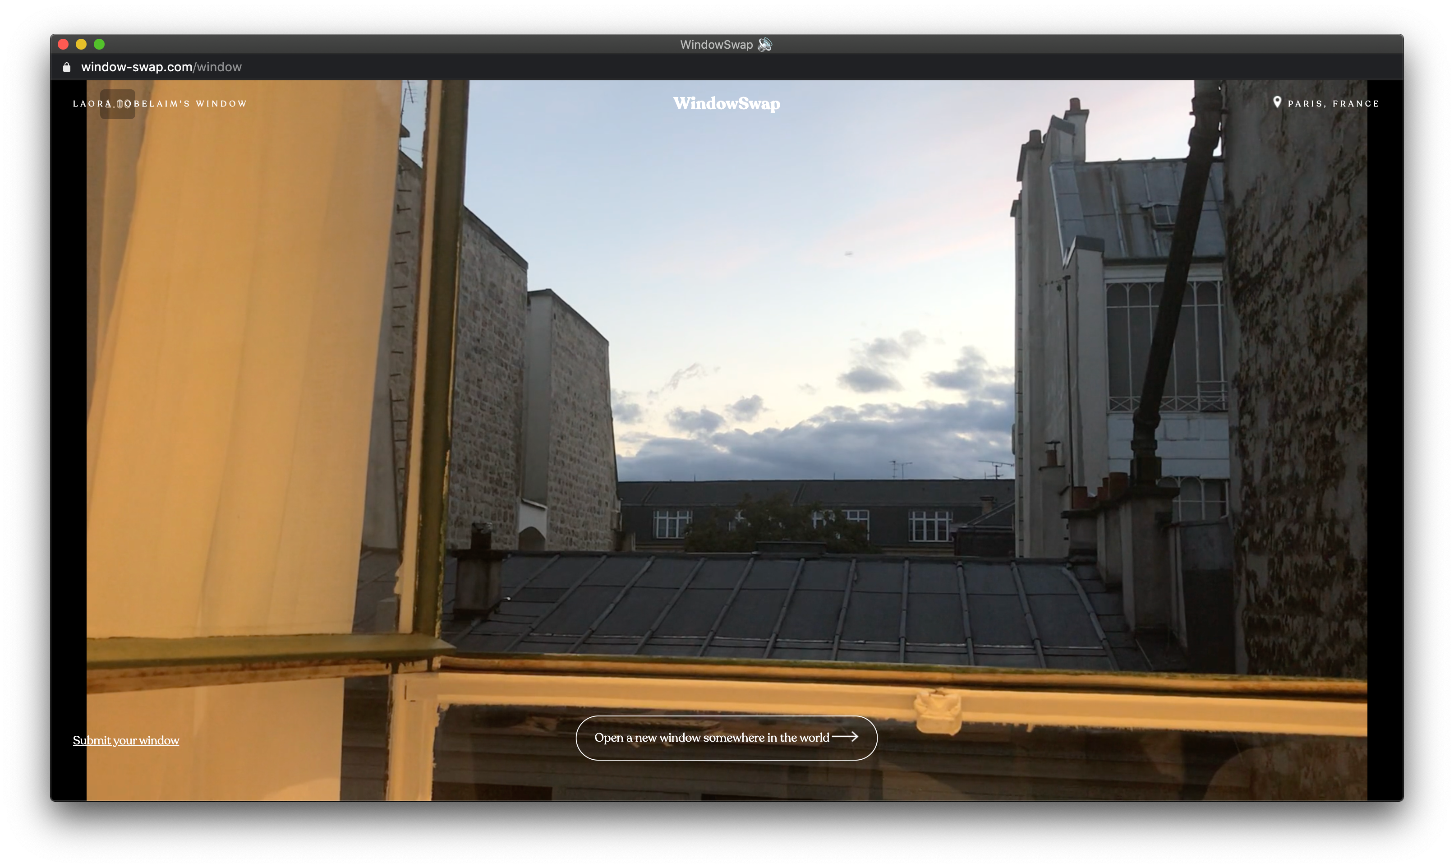1454x868 pixels.
Task: Minimize the window using the yellow button
Action: point(81,45)
